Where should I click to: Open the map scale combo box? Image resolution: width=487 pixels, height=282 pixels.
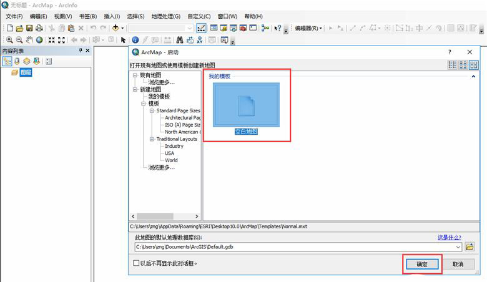tap(160, 28)
